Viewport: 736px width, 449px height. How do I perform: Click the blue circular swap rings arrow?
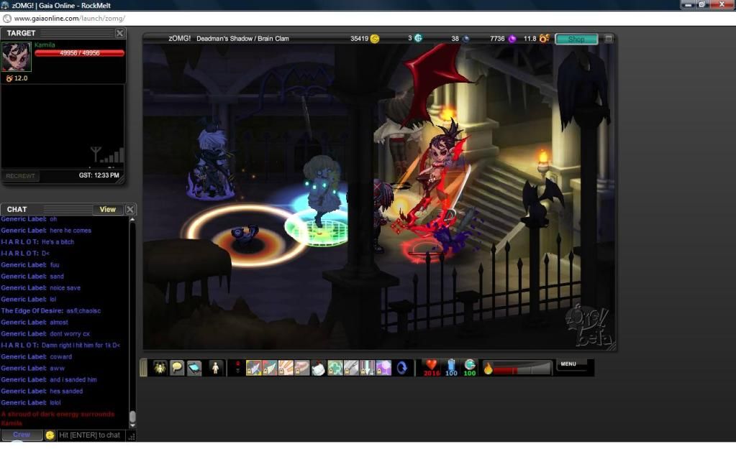point(402,368)
